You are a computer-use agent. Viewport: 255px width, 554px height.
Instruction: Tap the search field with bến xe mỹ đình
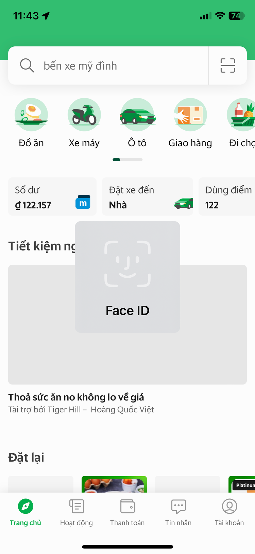point(102,65)
